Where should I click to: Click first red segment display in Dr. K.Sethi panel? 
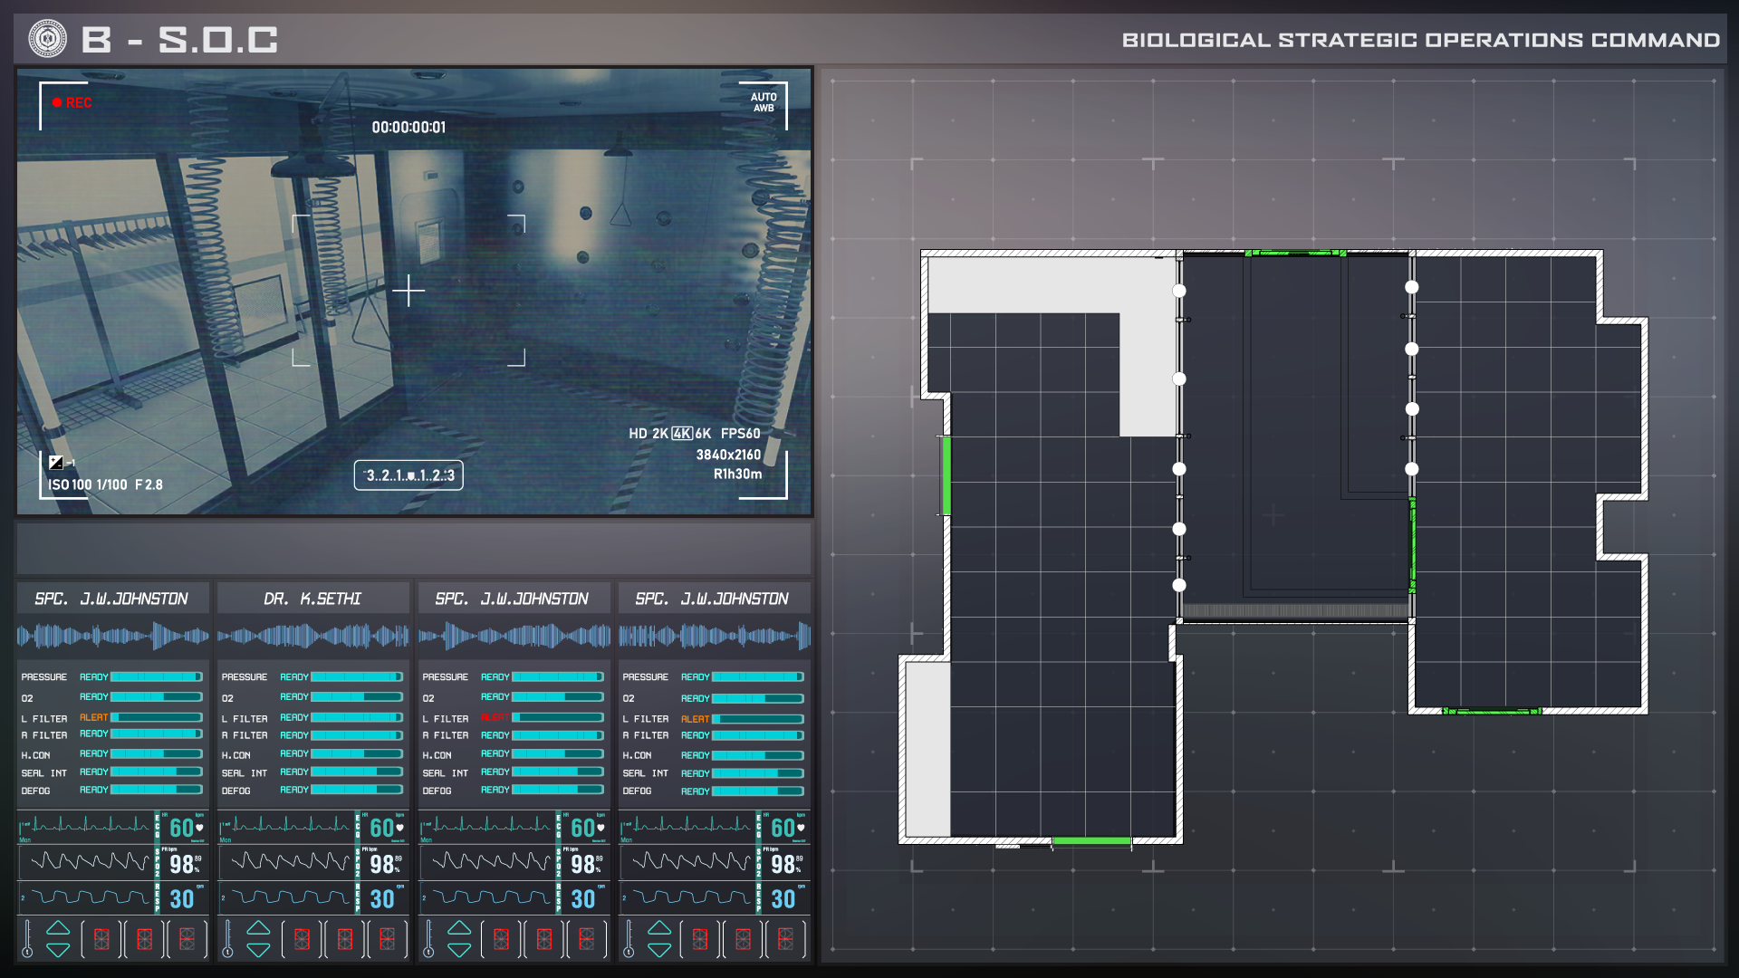pyautogui.click(x=302, y=939)
